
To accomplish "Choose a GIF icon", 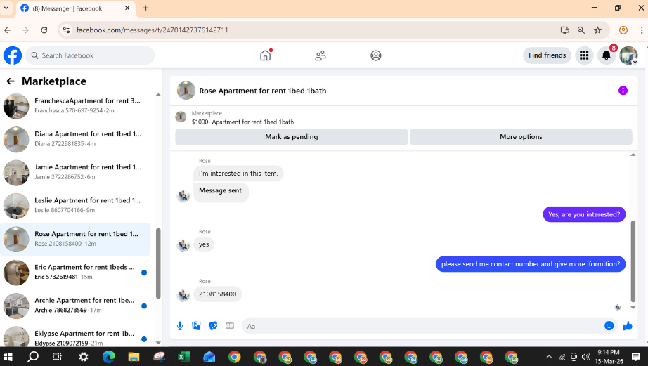I will click(230, 326).
